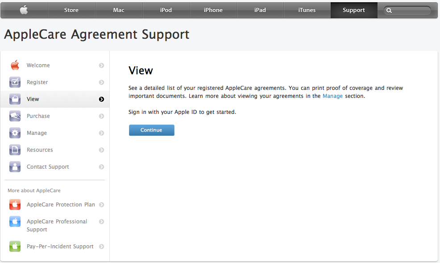Select the Register checkbox icon in sidebar
Image resolution: width=440 pixels, height=263 pixels.
pyautogui.click(x=15, y=82)
